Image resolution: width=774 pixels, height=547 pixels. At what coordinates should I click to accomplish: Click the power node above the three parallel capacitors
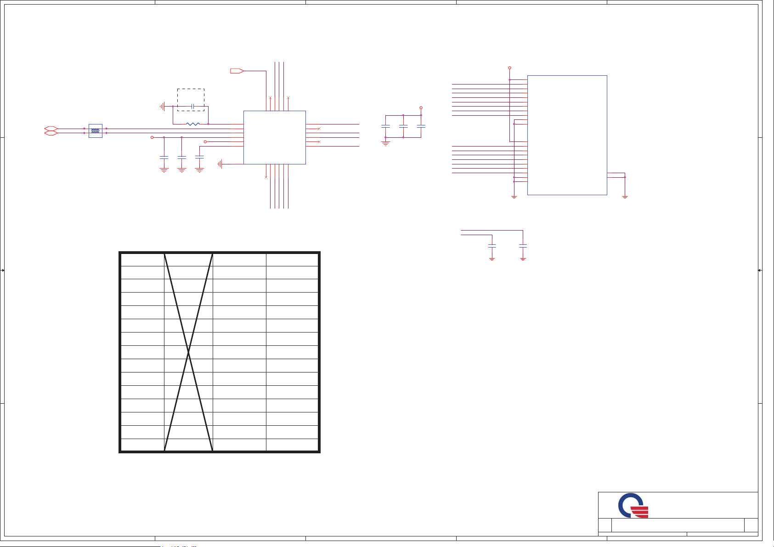pos(421,108)
